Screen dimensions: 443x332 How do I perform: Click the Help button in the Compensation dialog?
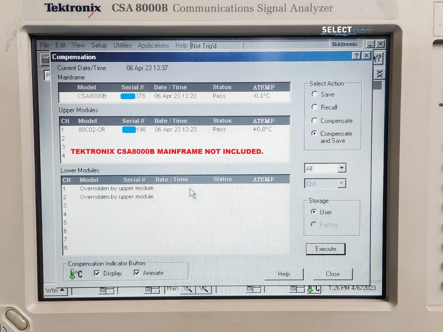coord(284,274)
